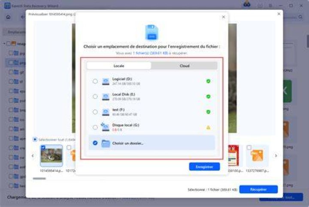The height and width of the screenshot is (207, 309).
Task: Check the top root folder checkbox in tree
Action: [x=9, y=43]
